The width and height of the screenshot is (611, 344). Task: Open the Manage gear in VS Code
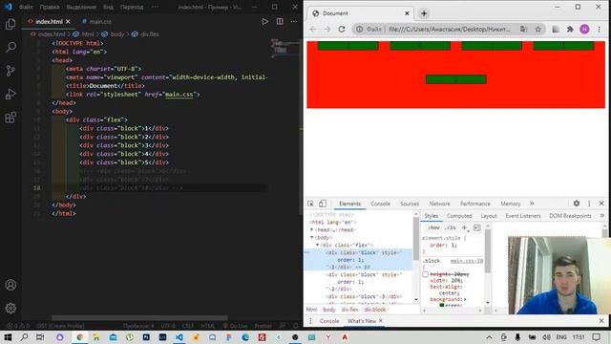[x=11, y=308]
